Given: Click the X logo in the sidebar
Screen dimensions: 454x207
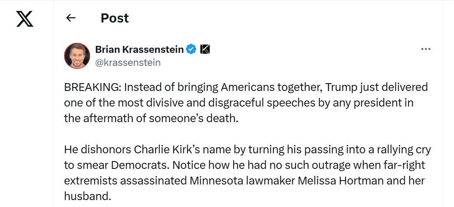Looking at the screenshot, I should (25, 19).
